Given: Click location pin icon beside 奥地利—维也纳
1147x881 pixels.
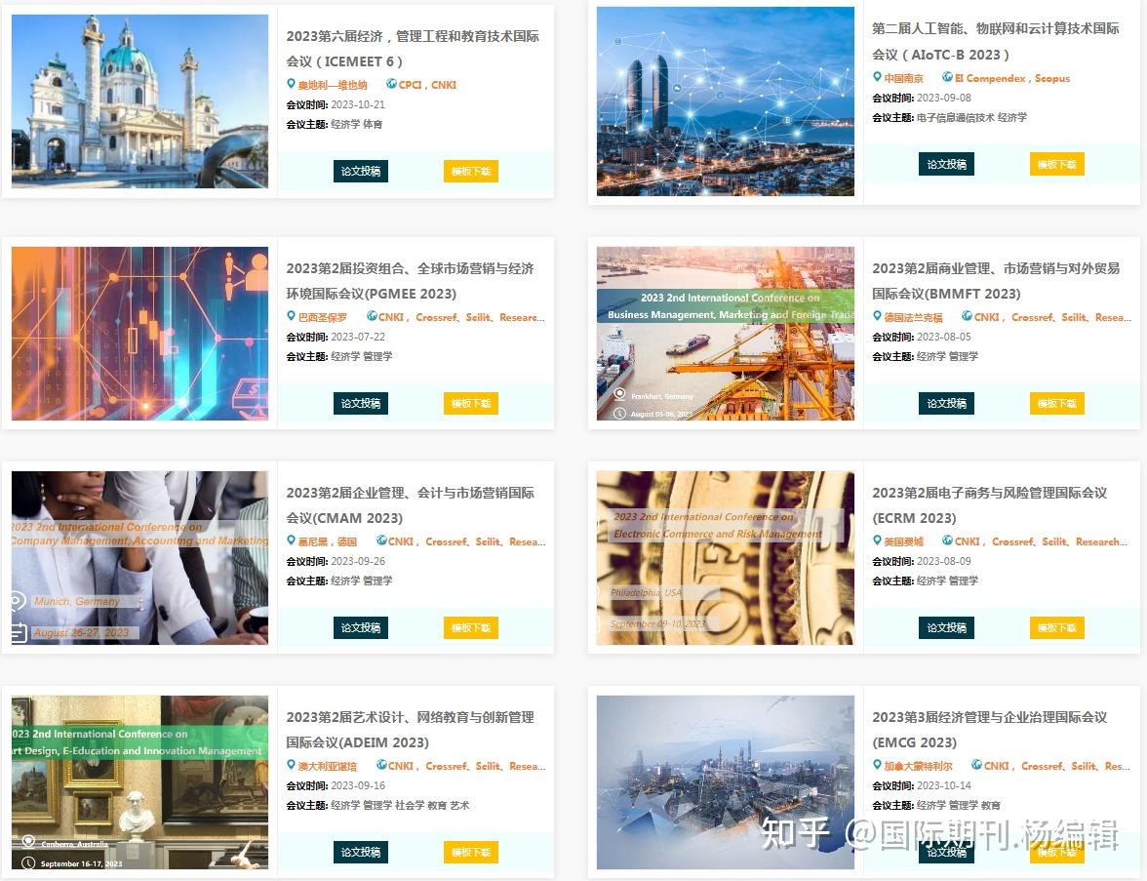Looking at the screenshot, I should click(x=291, y=84).
